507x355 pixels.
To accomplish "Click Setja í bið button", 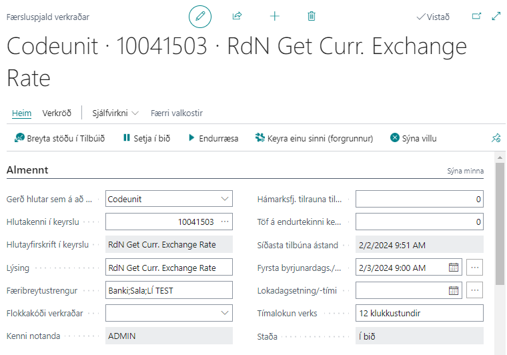I will click(x=147, y=138).
